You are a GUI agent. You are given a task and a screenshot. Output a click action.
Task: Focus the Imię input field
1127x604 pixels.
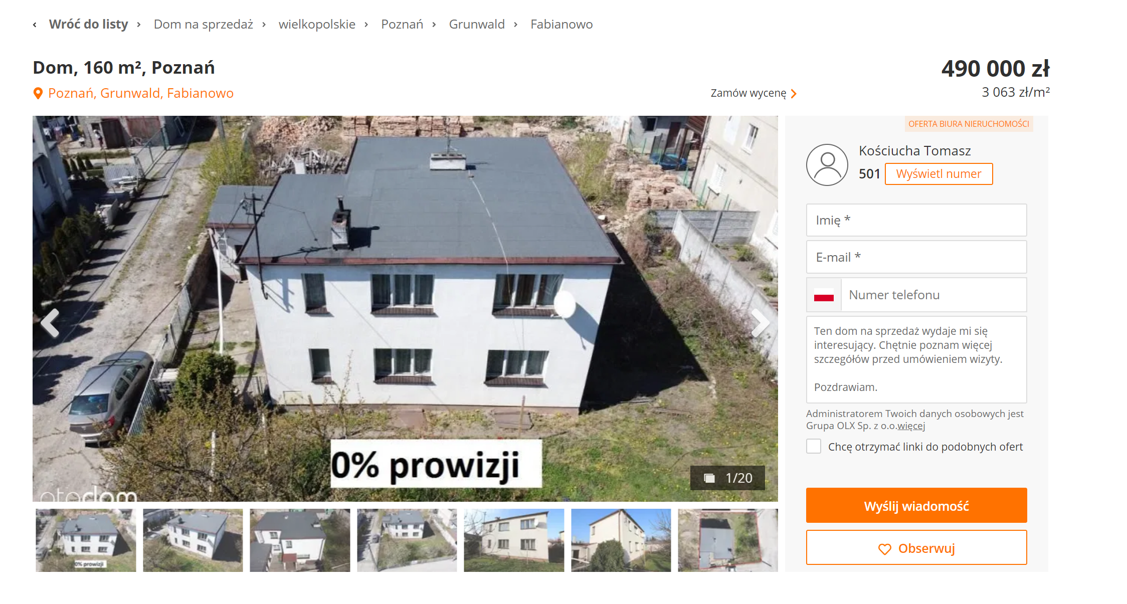916,220
